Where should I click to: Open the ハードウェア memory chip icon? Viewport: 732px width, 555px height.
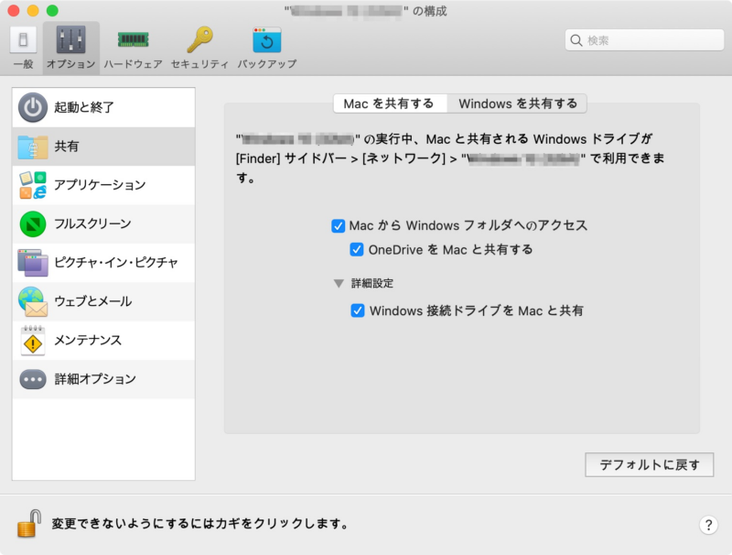coord(133,39)
